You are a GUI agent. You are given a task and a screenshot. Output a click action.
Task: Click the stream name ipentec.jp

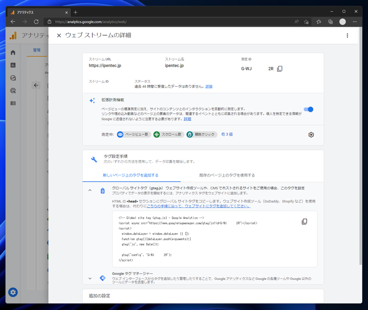pos(174,65)
